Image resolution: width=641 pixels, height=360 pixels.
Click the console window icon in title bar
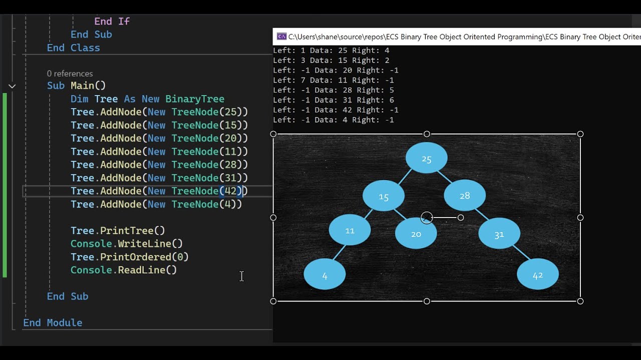[281, 36]
